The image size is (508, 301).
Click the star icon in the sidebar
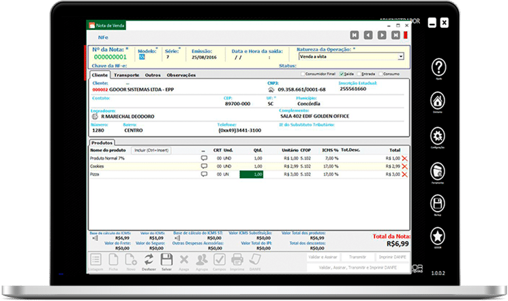coord(438,236)
